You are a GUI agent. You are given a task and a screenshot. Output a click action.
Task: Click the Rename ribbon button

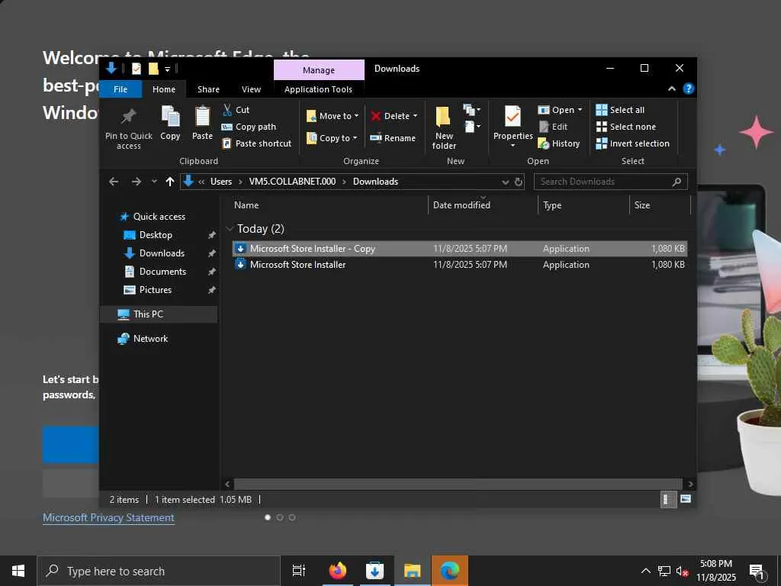(x=393, y=138)
